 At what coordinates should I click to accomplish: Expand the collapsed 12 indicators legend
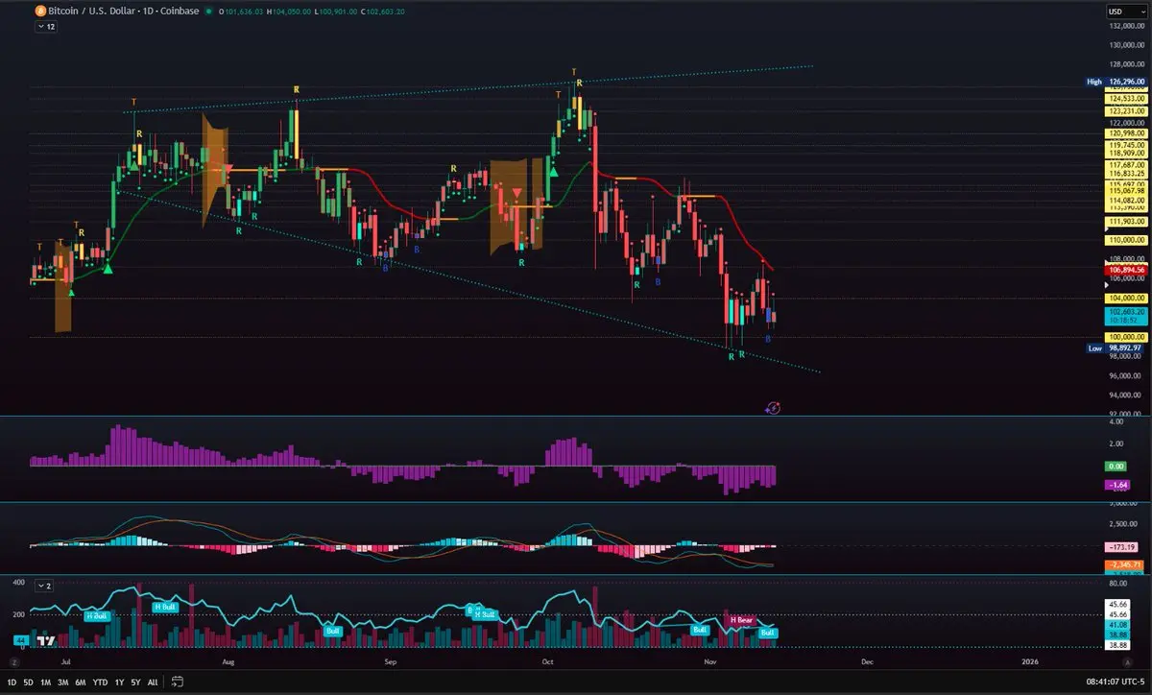coord(45,28)
